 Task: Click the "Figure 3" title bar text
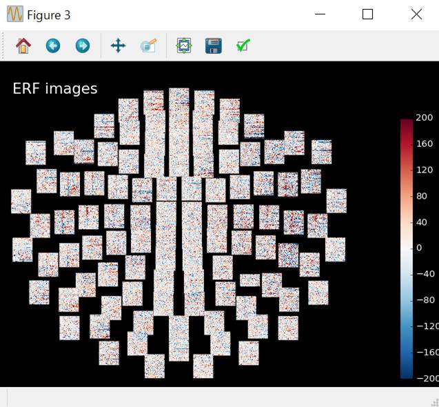tap(49, 14)
